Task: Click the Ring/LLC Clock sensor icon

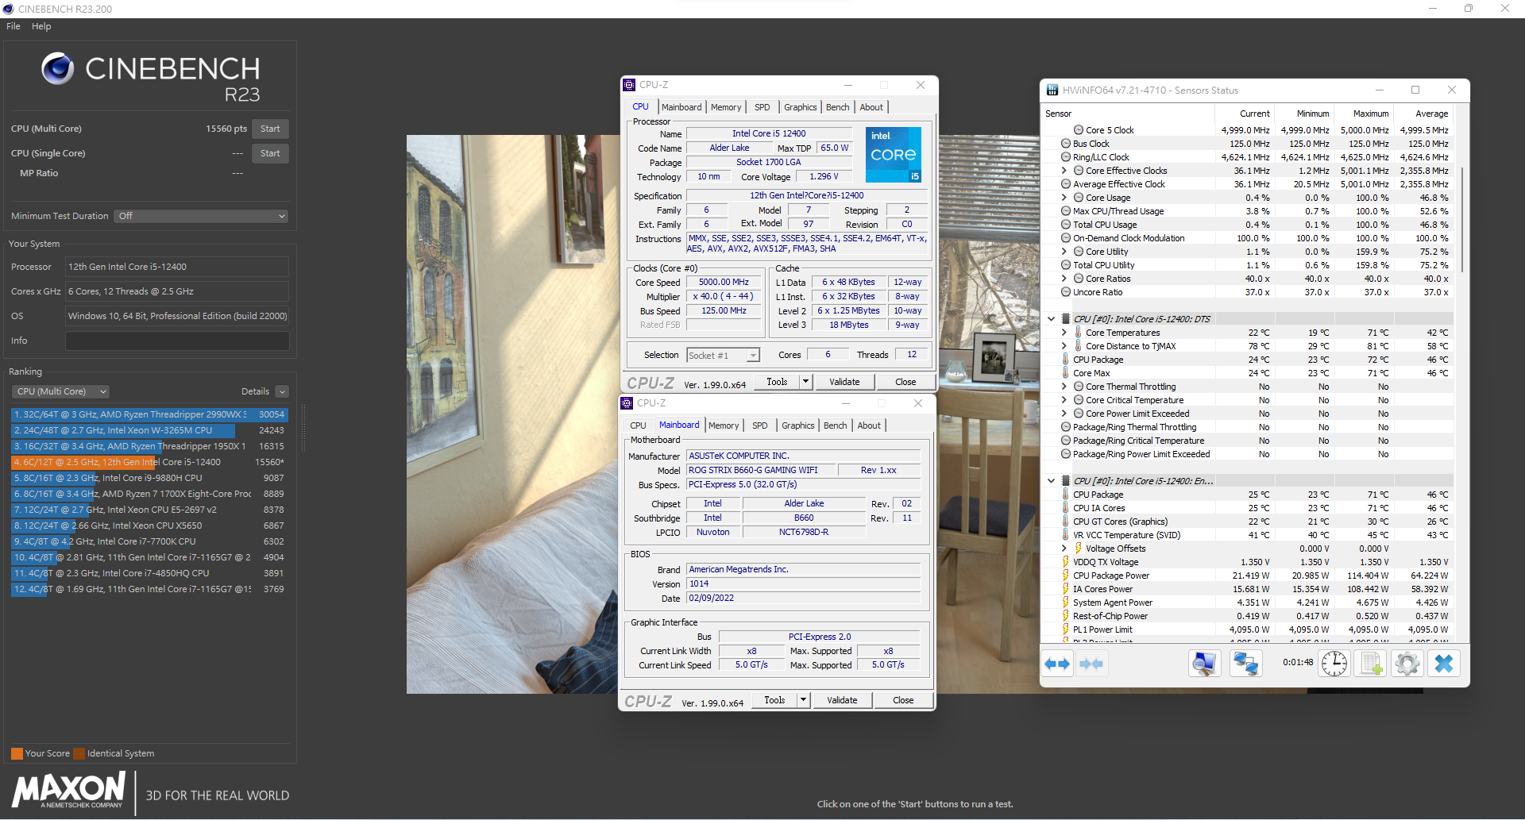Action: (1066, 157)
